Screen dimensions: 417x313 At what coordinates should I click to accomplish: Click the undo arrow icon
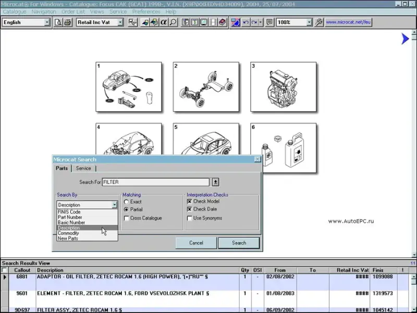point(246,22)
